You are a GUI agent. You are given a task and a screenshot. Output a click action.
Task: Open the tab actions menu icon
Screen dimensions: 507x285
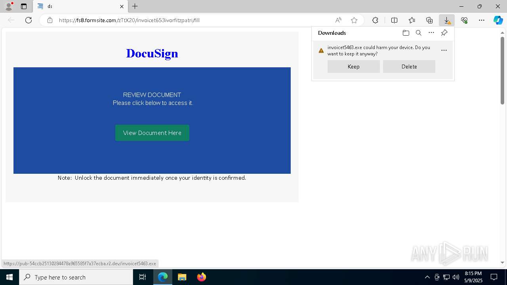click(x=24, y=6)
